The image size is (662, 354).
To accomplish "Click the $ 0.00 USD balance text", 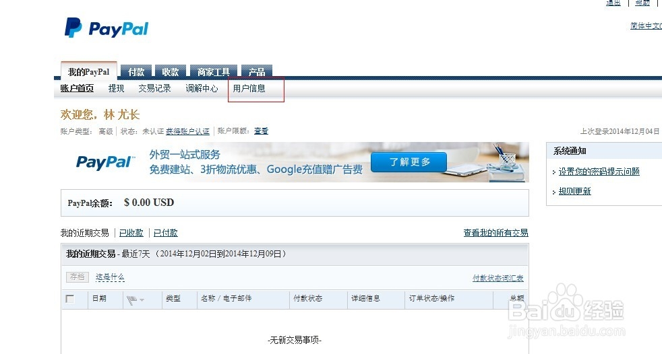I will coord(149,203).
